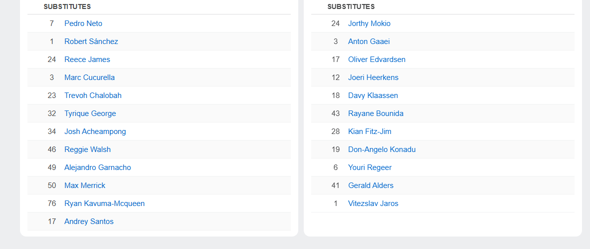
Task: Click the Anton Gaaei link
Action: click(x=369, y=41)
